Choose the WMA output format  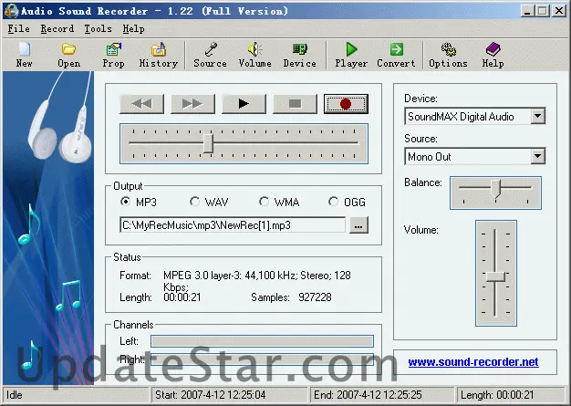pos(265,202)
